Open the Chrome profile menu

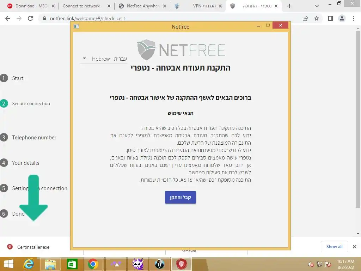pyautogui.click(x=342, y=18)
